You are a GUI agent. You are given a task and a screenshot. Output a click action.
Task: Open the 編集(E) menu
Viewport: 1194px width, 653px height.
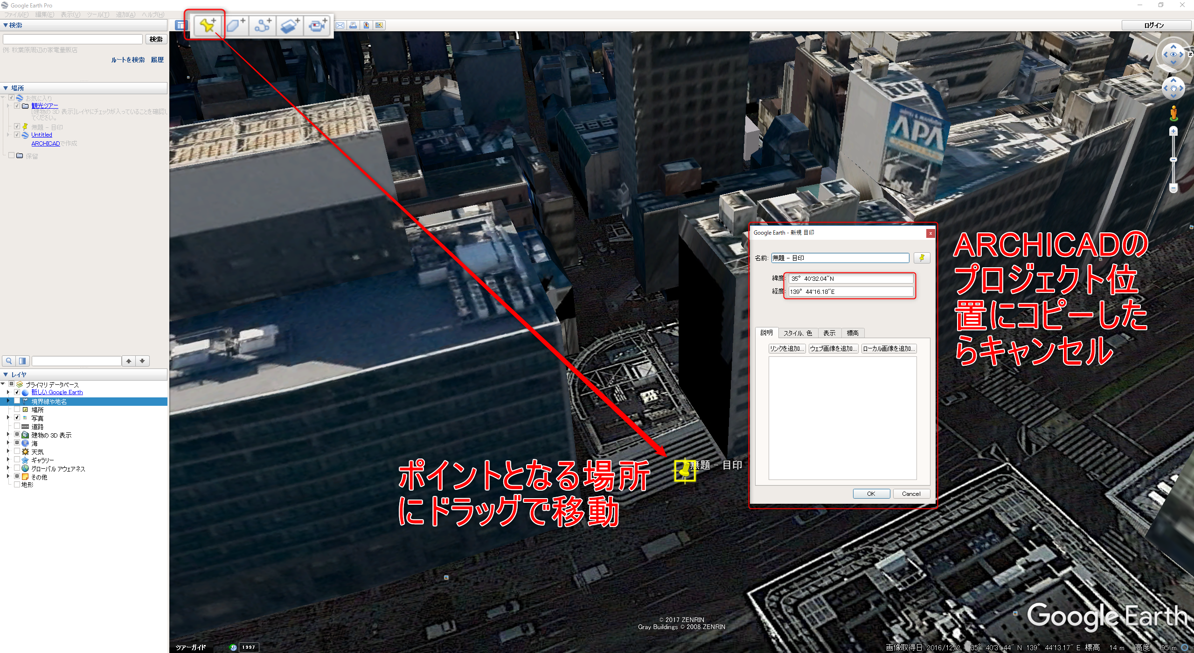(44, 14)
